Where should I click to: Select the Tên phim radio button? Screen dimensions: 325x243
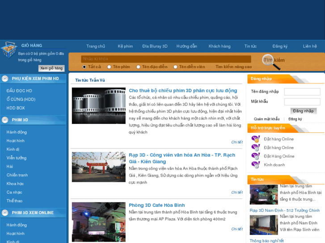click(109, 67)
